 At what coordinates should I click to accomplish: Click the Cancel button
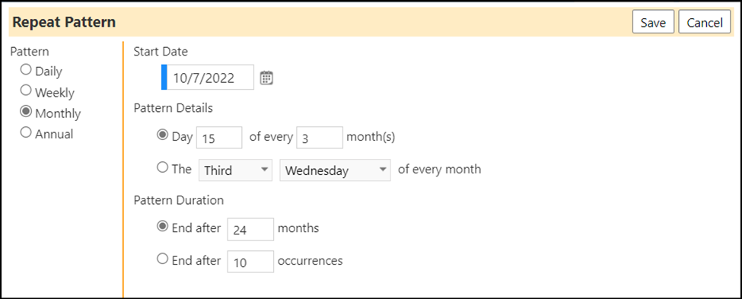(705, 22)
